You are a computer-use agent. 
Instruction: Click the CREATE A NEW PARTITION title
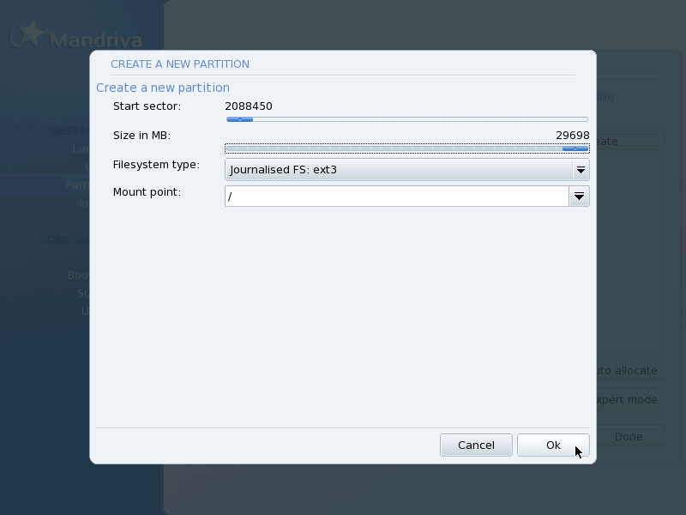[180, 64]
